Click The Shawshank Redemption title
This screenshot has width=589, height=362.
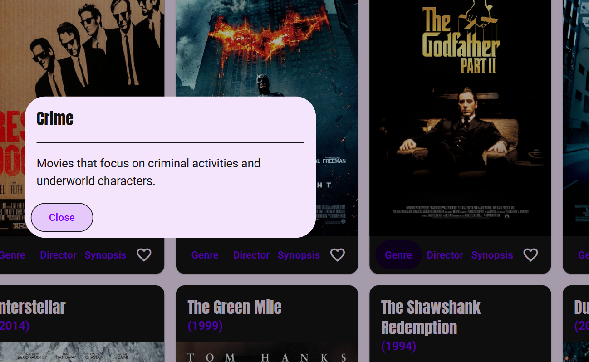click(x=431, y=317)
